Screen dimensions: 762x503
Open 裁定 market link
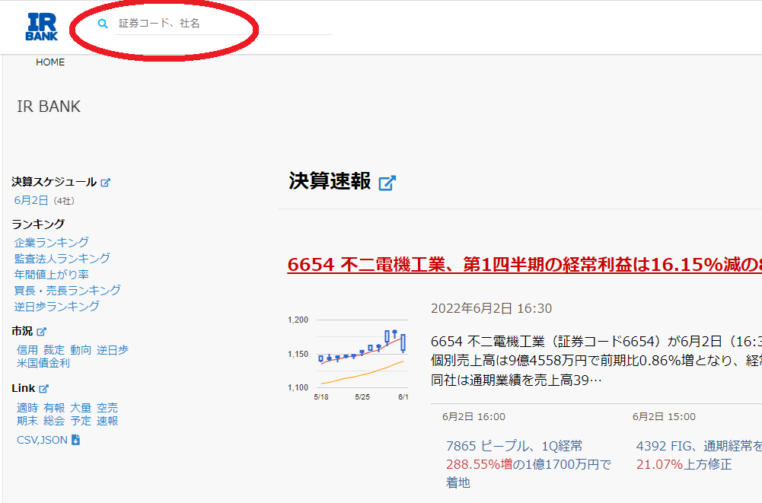click(54, 350)
